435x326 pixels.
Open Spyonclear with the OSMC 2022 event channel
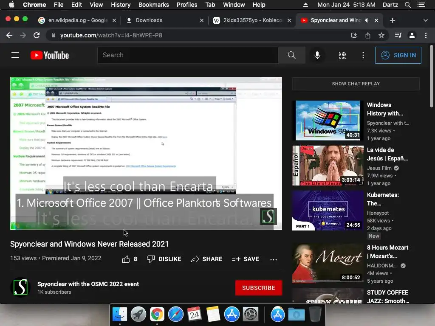tap(88, 284)
